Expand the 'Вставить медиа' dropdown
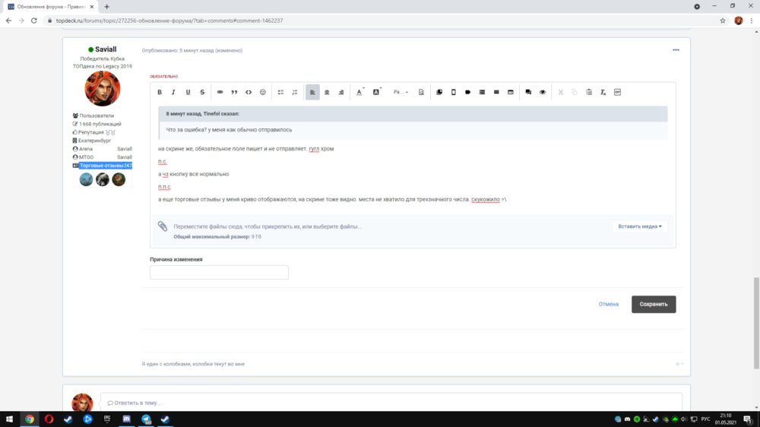 [640, 226]
